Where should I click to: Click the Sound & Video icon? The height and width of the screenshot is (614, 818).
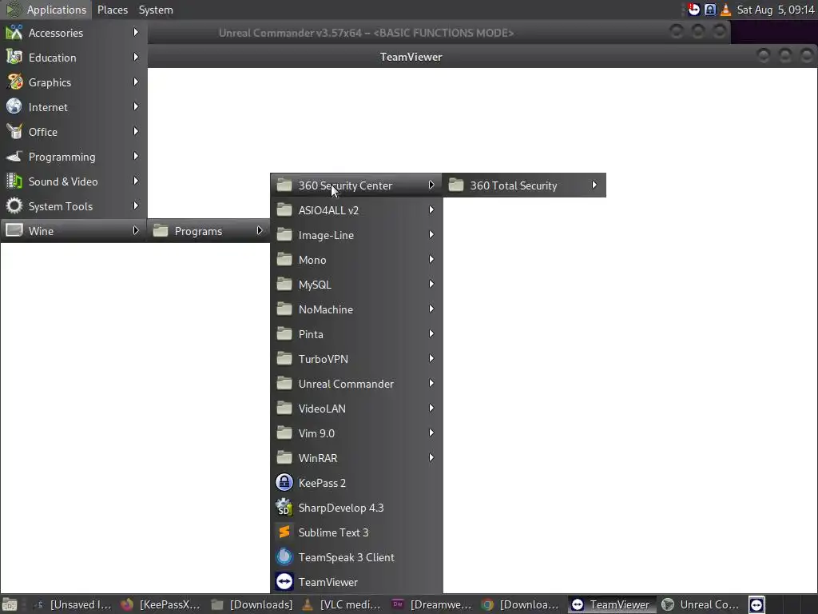(14, 181)
